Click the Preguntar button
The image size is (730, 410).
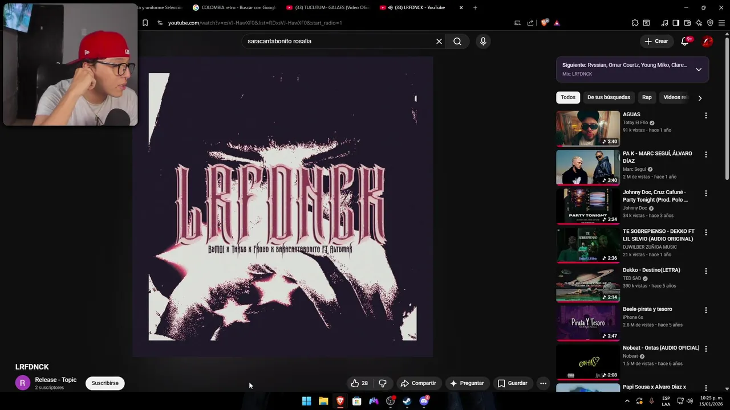[467, 383]
